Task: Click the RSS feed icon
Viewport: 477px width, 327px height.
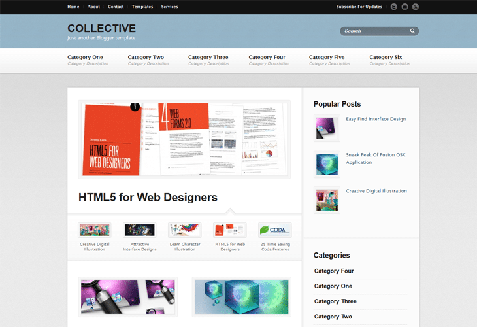Action: click(x=415, y=7)
